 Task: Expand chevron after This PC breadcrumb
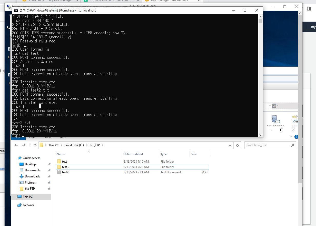point(62,145)
